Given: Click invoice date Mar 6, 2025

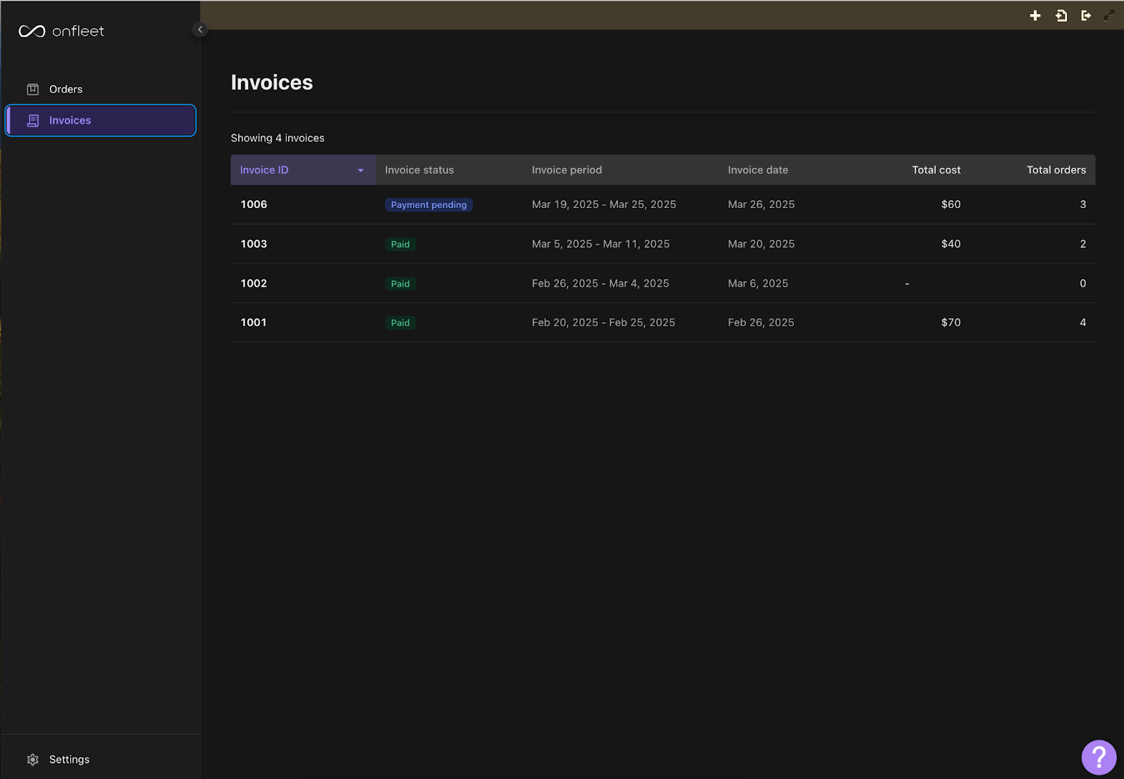Looking at the screenshot, I should pyautogui.click(x=758, y=283).
